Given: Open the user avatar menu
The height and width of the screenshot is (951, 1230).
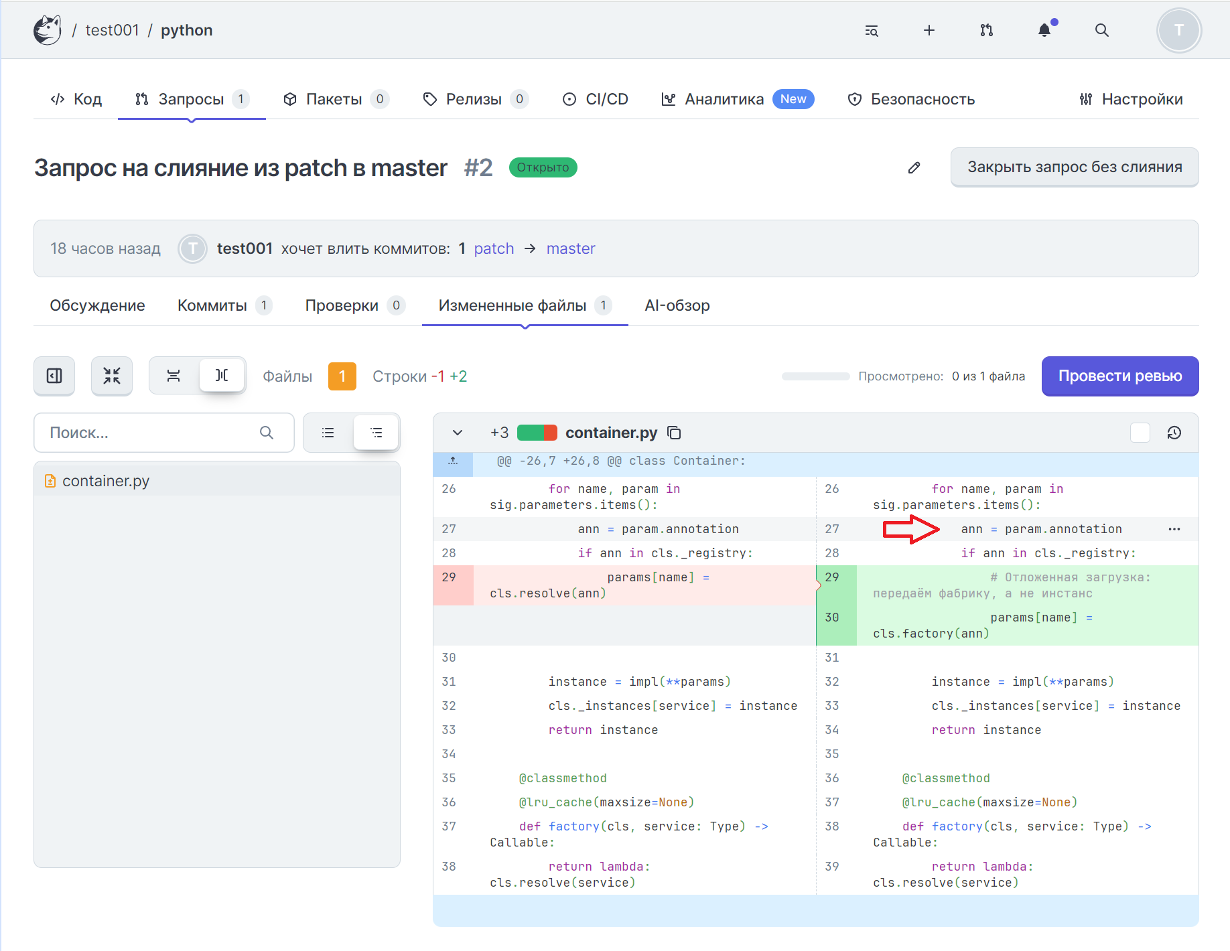Looking at the screenshot, I should click(1179, 30).
